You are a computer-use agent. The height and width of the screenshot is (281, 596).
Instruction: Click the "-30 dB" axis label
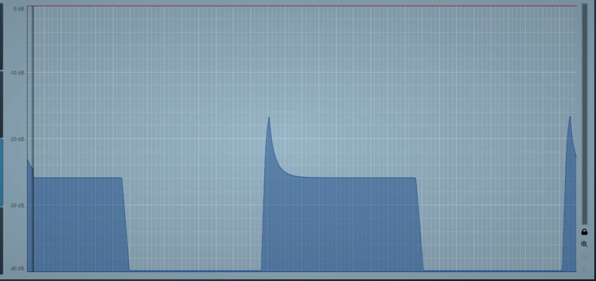[17, 206]
